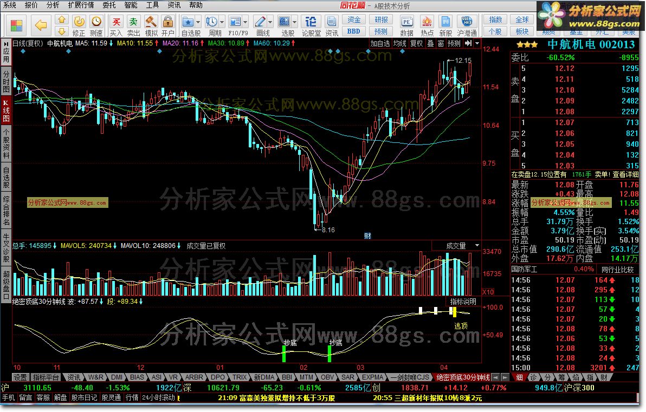Click the 资金 toolbar button

point(354,19)
